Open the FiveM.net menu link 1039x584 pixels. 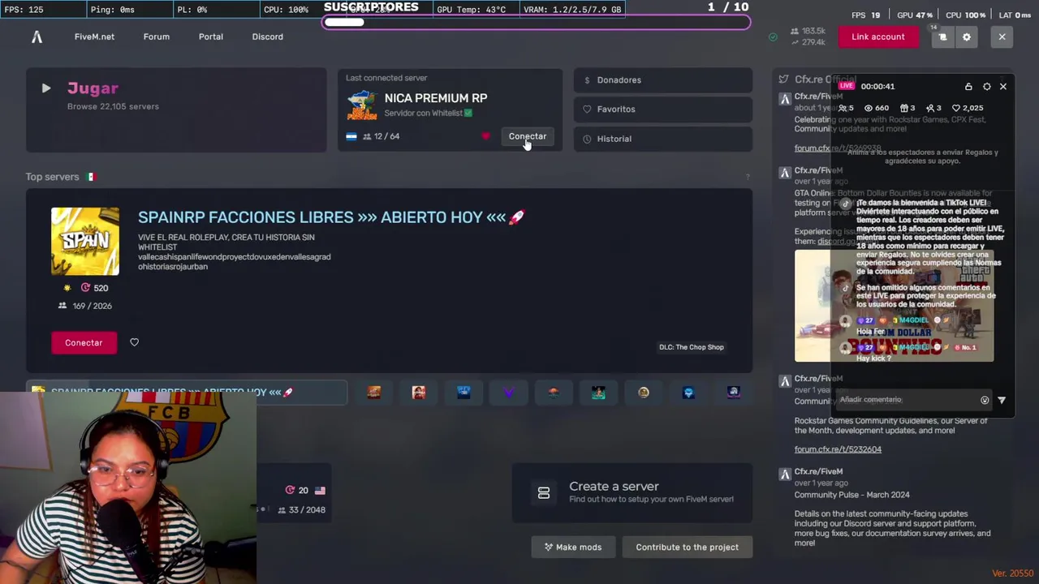(x=94, y=36)
